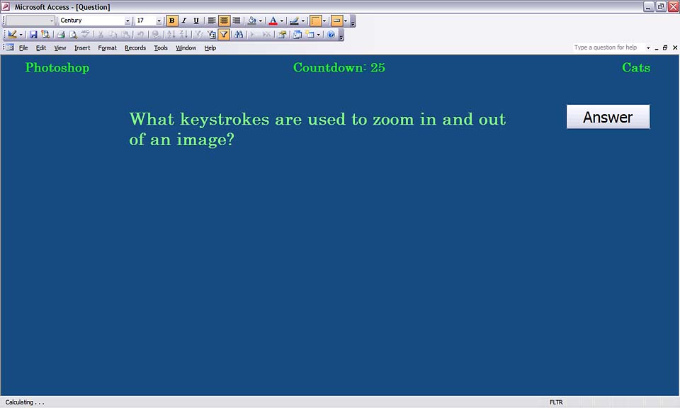Click the Undo icon
Viewport: 680px width, 408px height.
point(140,35)
